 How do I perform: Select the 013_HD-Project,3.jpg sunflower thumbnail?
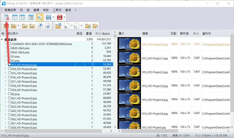(129, 86)
